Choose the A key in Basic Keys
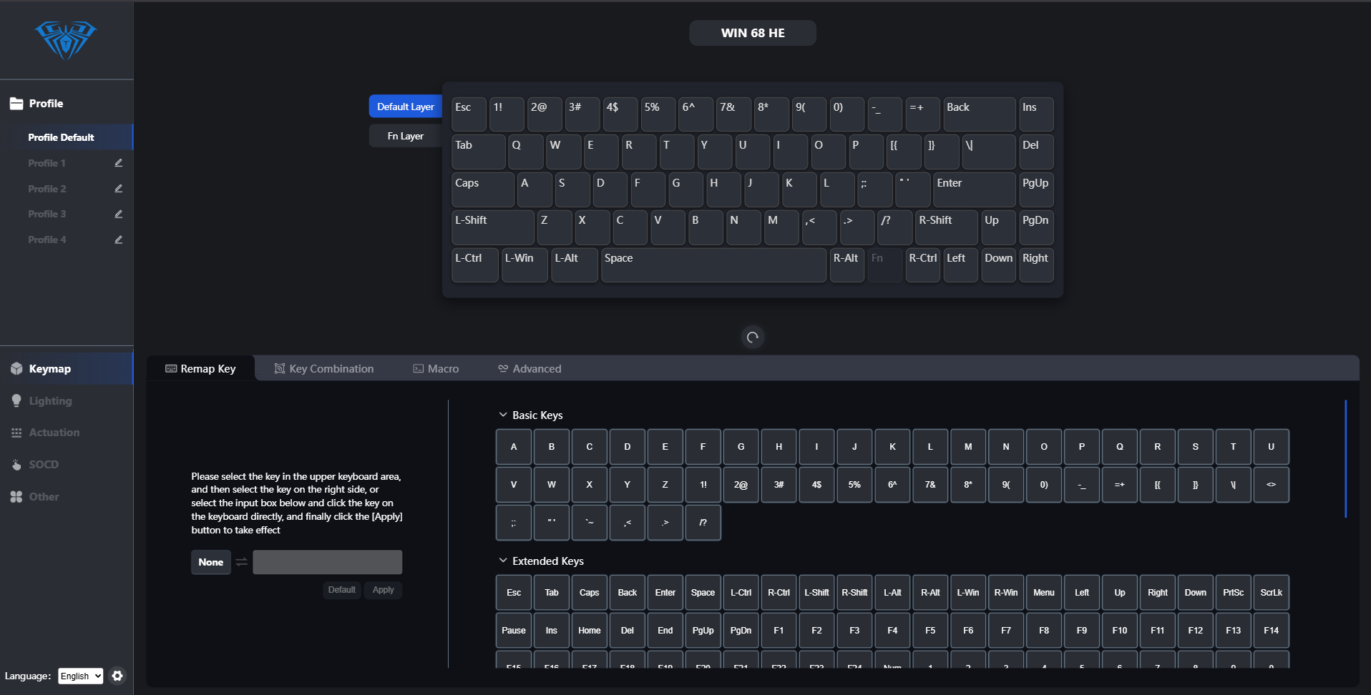Image resolution: width=1371 pixels, height=695 pixels. (x=514, y=447)
